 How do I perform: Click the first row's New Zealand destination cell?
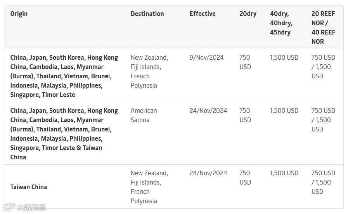click(x=149, y=71)
